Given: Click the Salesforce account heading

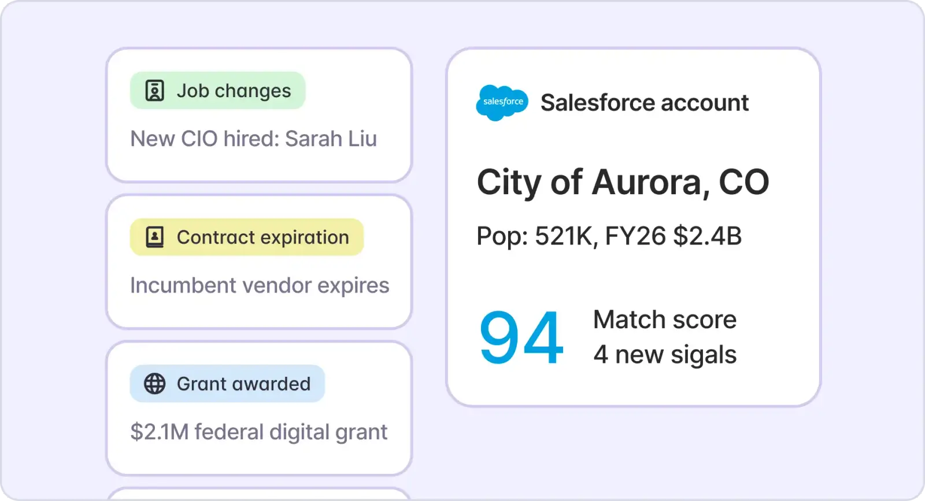Looking at the screenshot, I should pos(645,103).
